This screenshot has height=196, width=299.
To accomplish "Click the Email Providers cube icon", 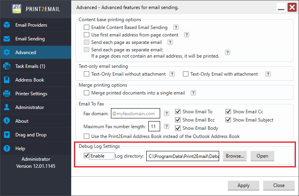I will [7, 25].
